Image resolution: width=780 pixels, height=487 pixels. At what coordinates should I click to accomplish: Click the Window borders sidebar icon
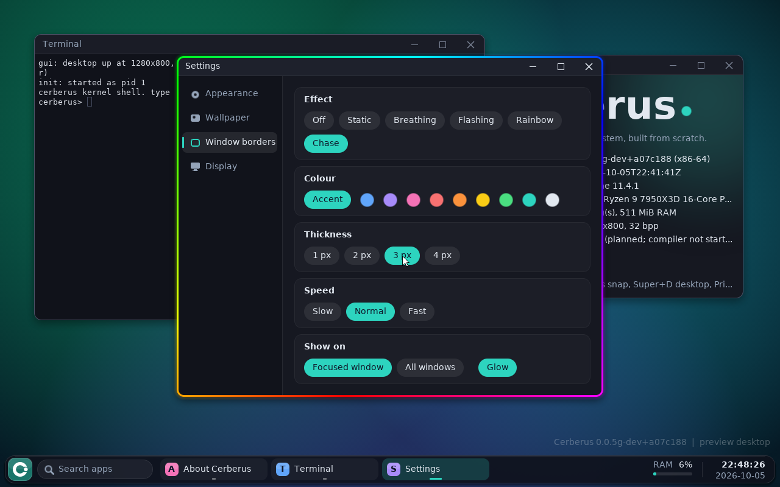195,142
